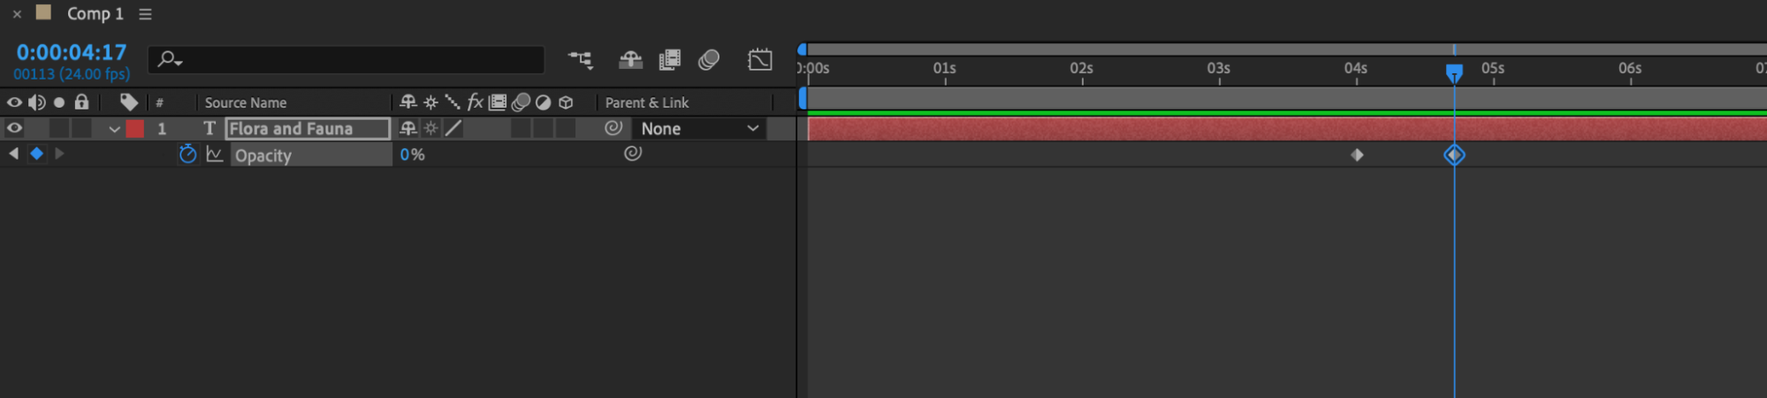The height and width of the screenshot is (398, 1767).
Task: Click the shy layers hide switch in toolbar
Action: pos(630,60)
